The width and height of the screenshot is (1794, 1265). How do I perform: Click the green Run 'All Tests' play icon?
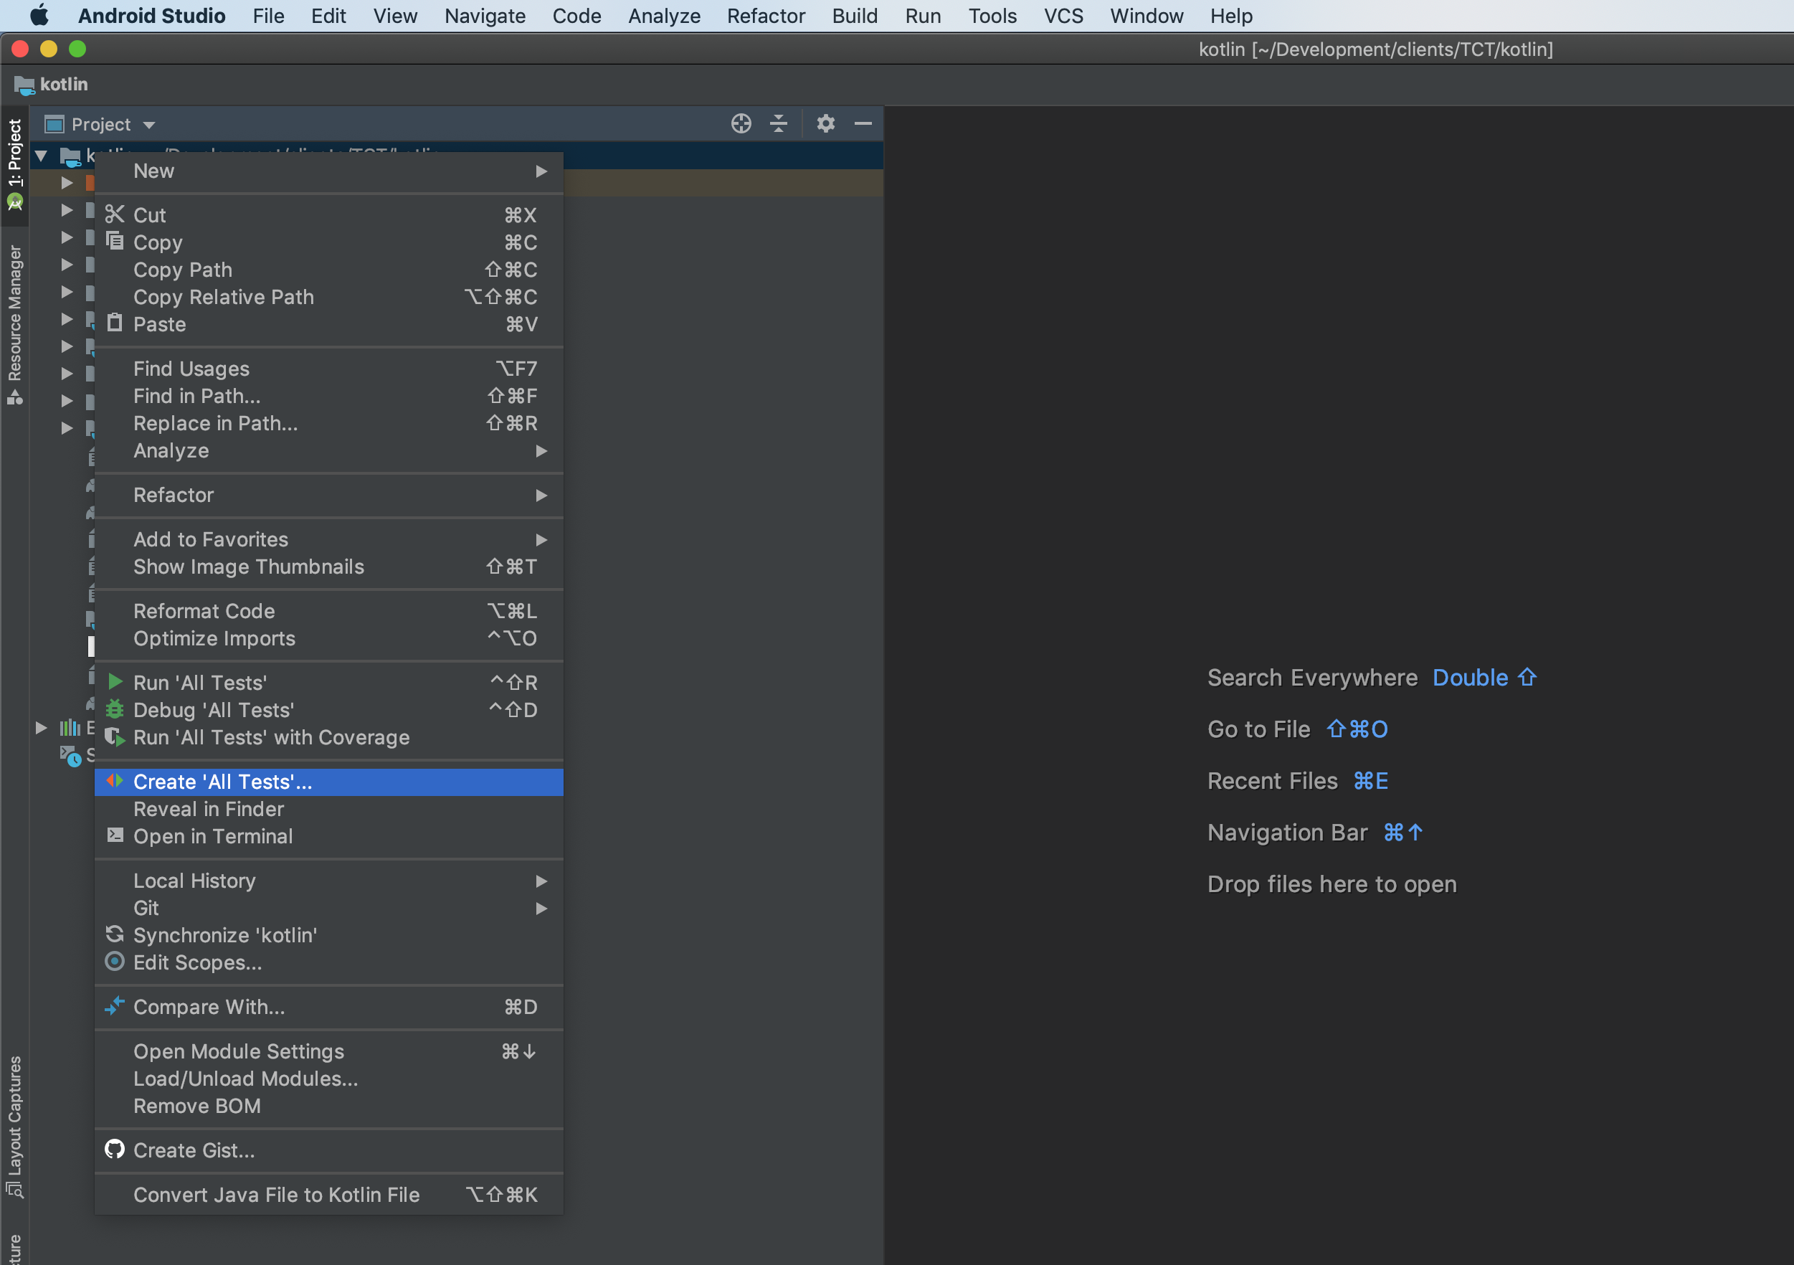[115, 682]
